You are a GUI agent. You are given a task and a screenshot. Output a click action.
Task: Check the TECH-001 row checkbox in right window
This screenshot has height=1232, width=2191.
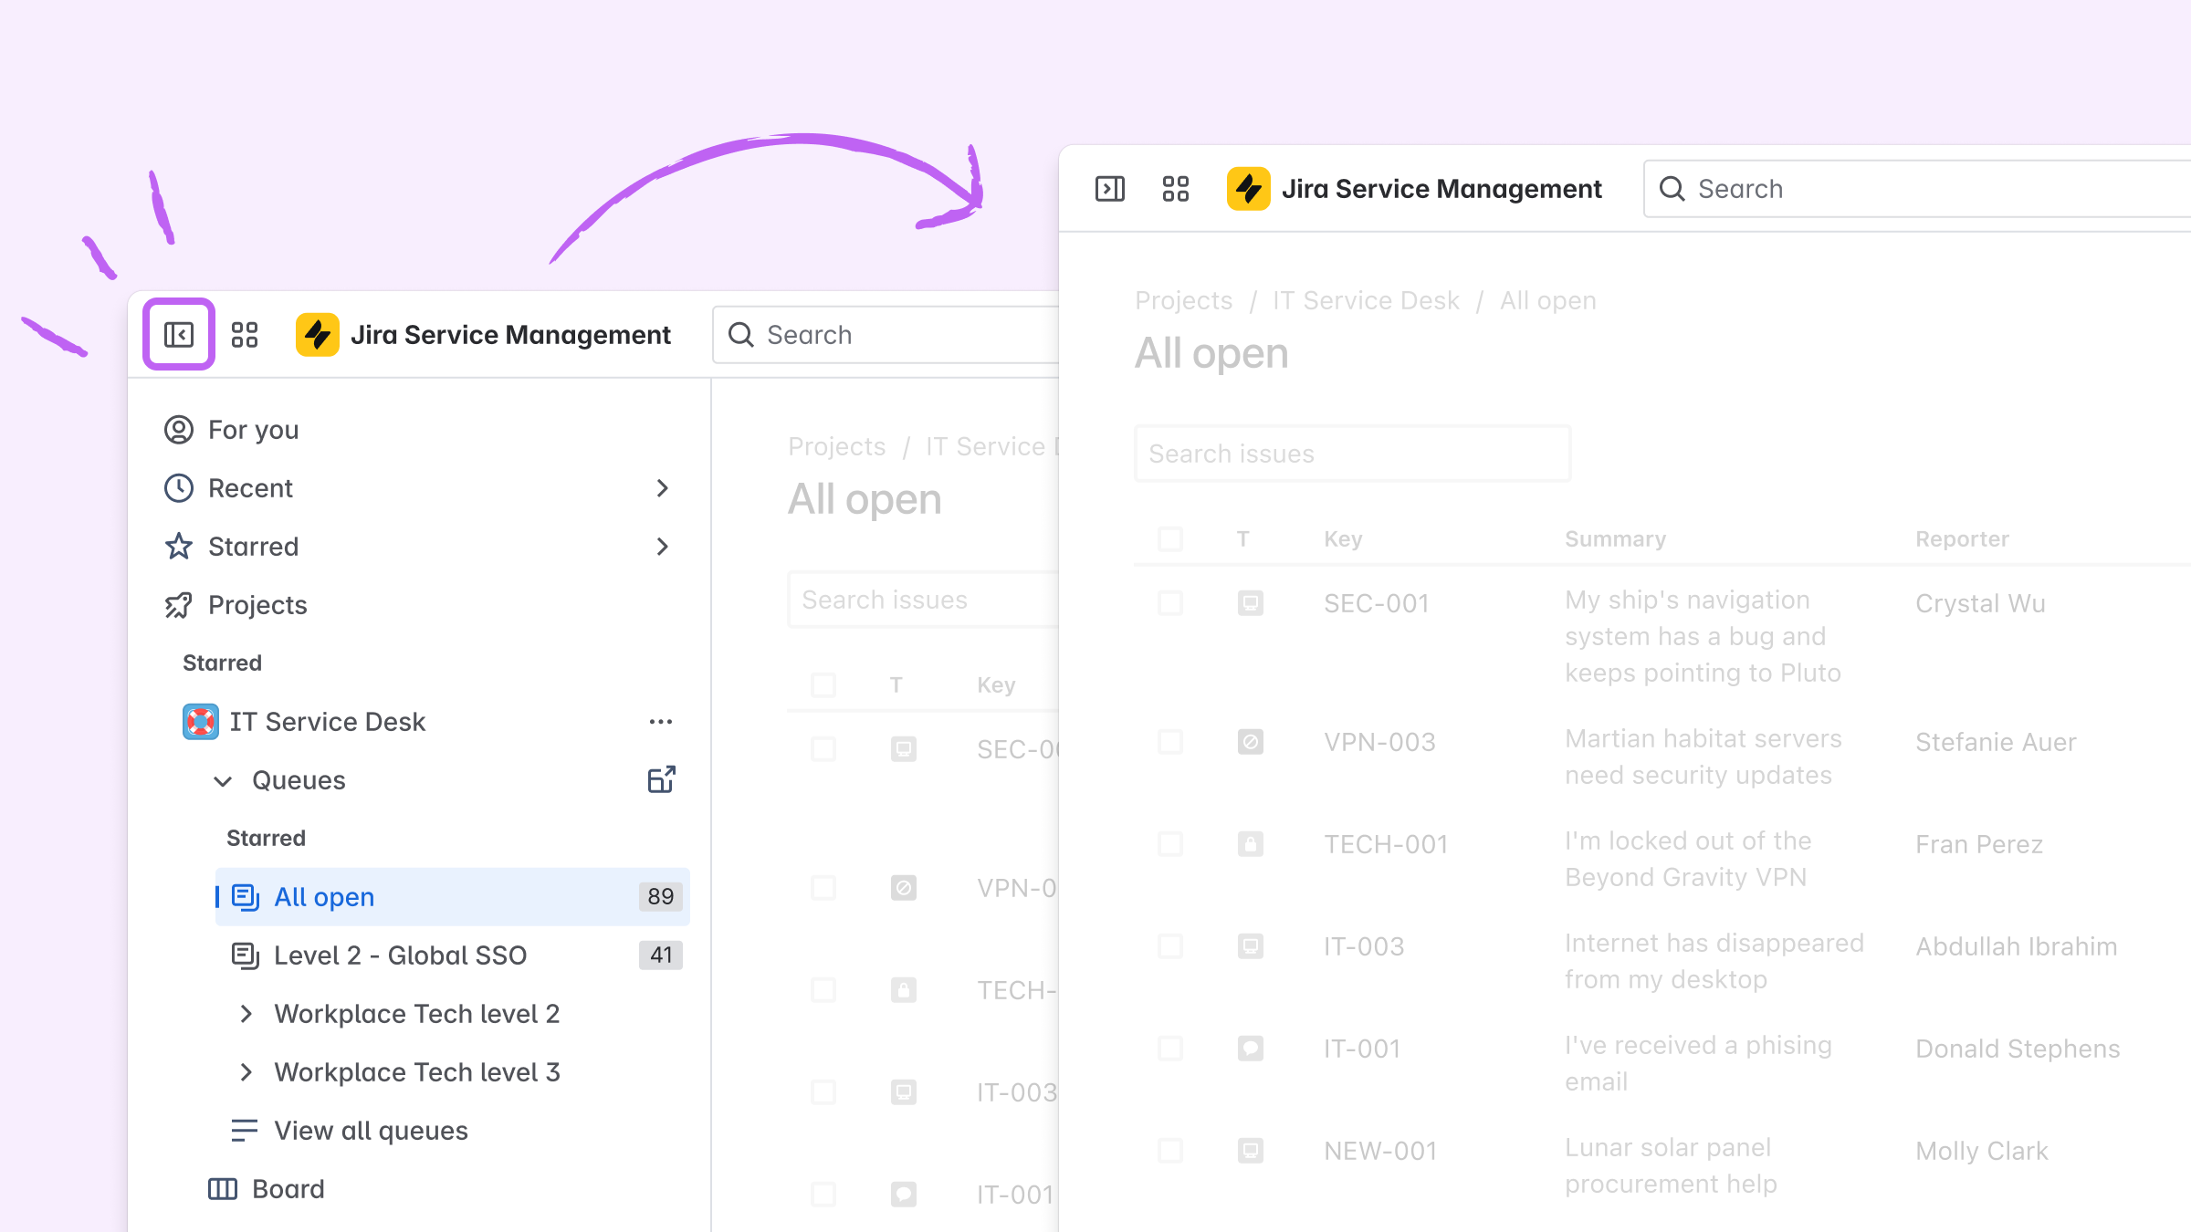tap(1170, 844)
